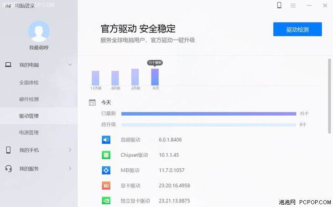This screenshot has width=333, height=207.
Task: Click the username 我最萌哼
Action: (39, 48)
